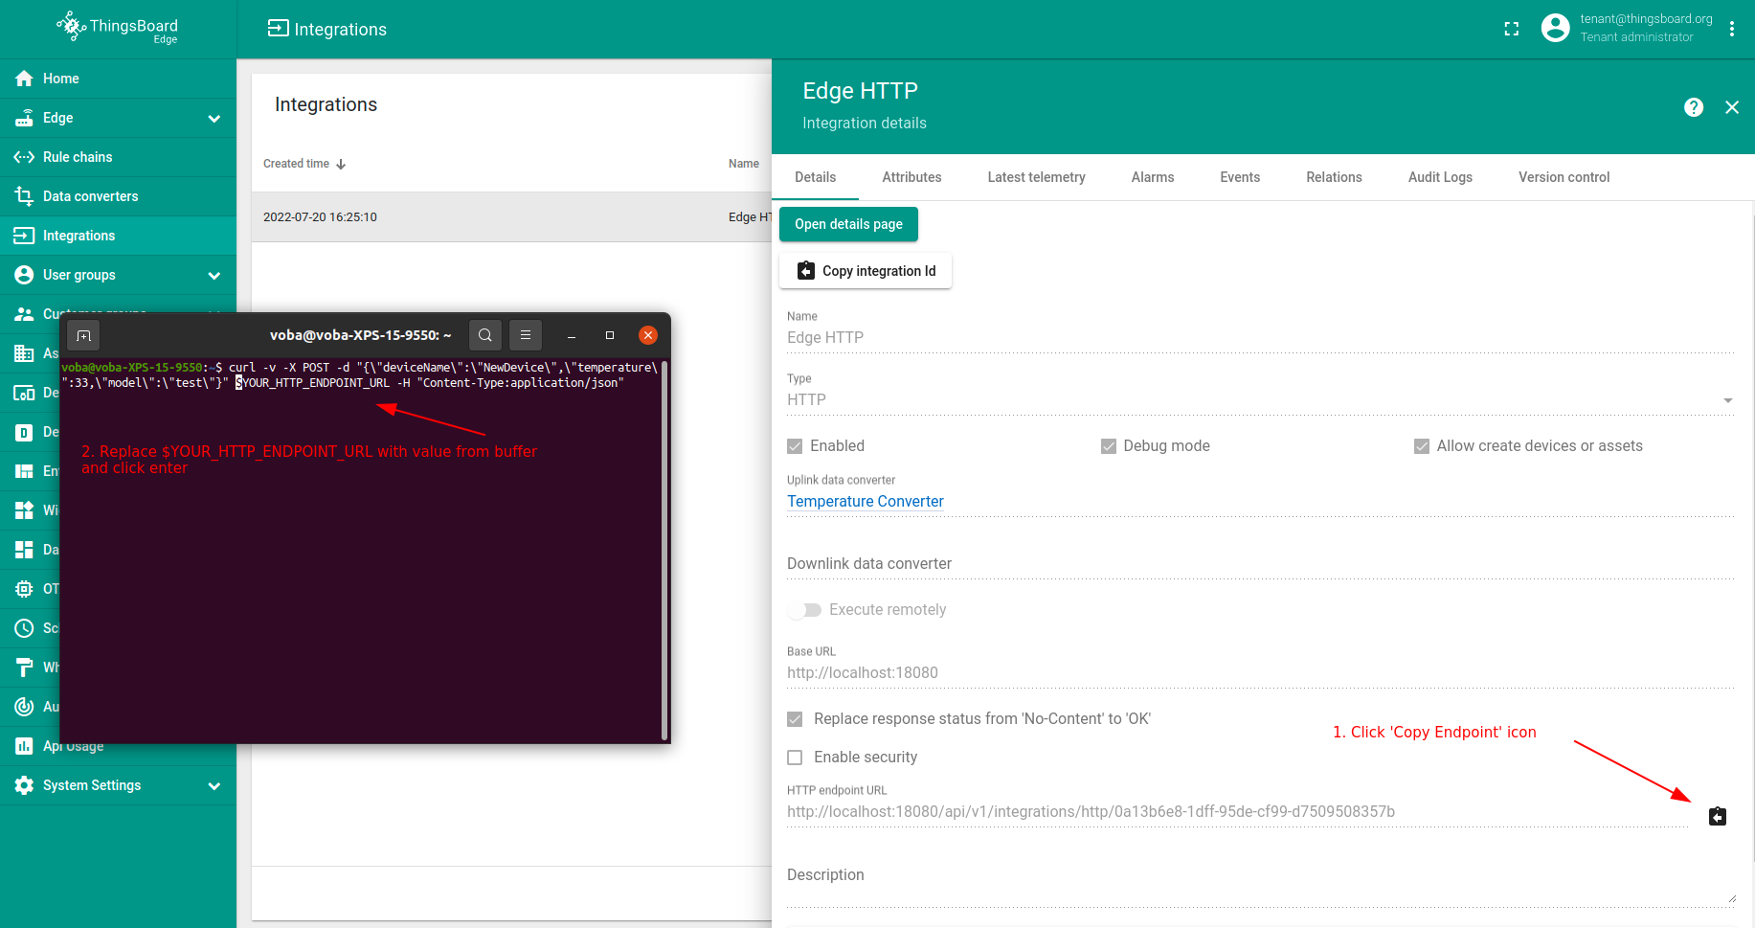Toggle Replace response status checkbox
This screenshot has height=928, width=1755.
pos(795,719)
